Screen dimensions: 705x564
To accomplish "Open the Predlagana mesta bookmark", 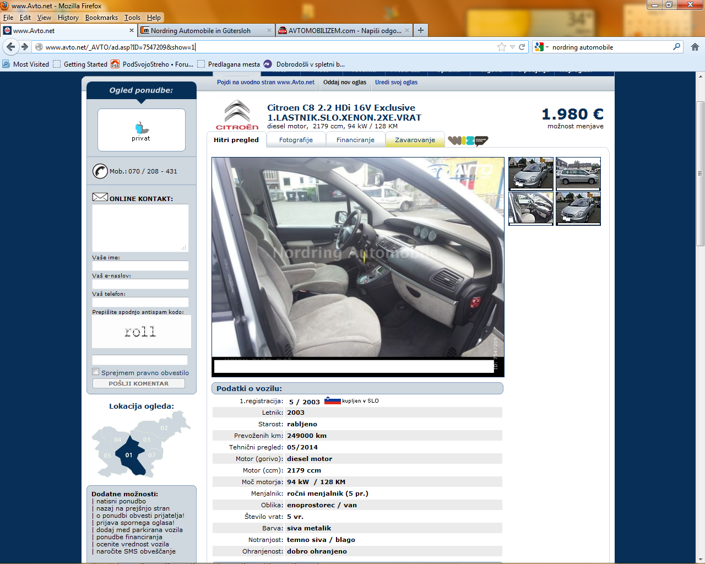I will [229, 64].
